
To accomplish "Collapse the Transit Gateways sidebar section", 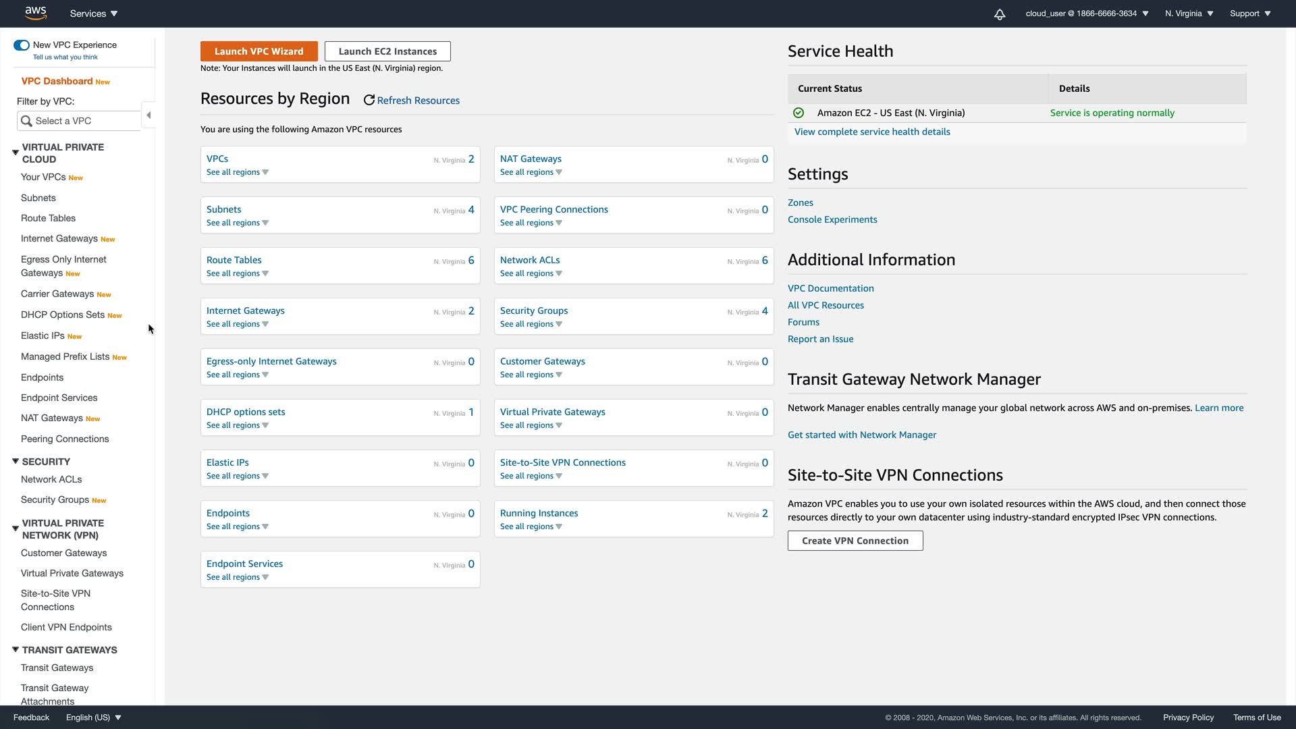I will [x=15, y=650].
